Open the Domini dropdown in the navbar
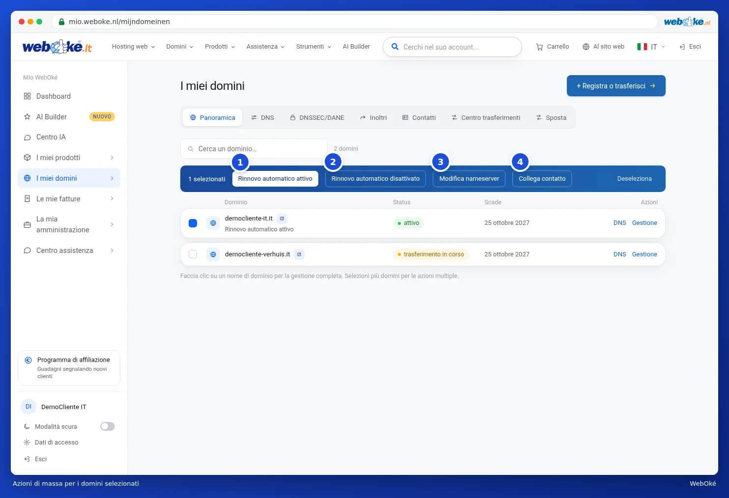Image resolution: width=729 pixels, height=498 pixels. click(x=180, y=47)
